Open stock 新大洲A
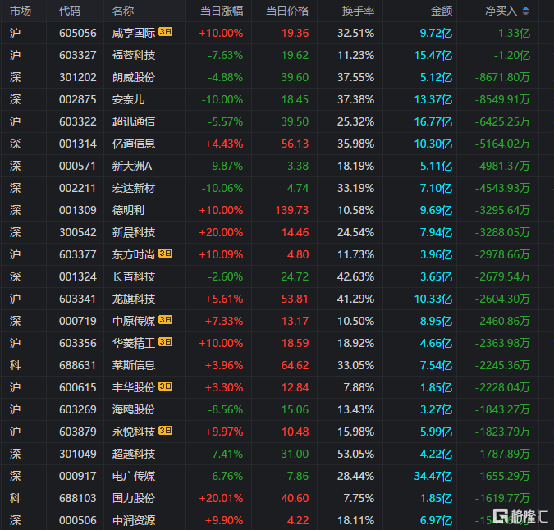Screen dimensions: 554x530 click(132, 166)
